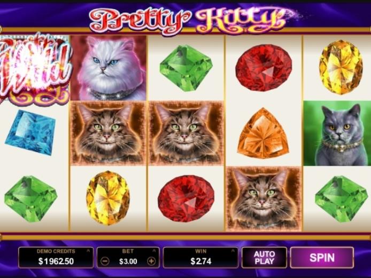The height and width of the screenshot is (278, 371).
Task: Select the grey cat on green background
Action: 337,133
